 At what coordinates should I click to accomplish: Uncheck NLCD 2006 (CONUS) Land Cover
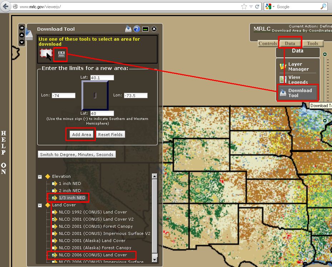pyautogui.click(x=54, y=255)
